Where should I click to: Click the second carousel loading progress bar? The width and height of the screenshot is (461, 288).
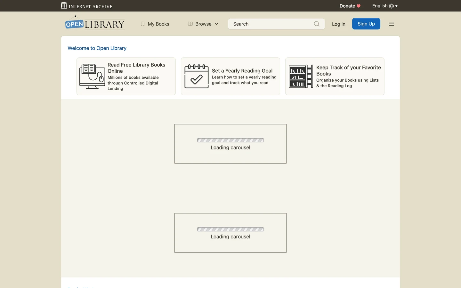230,229
